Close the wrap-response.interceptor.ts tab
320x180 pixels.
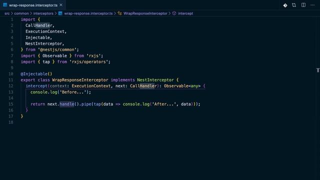(x=61, y=5)
